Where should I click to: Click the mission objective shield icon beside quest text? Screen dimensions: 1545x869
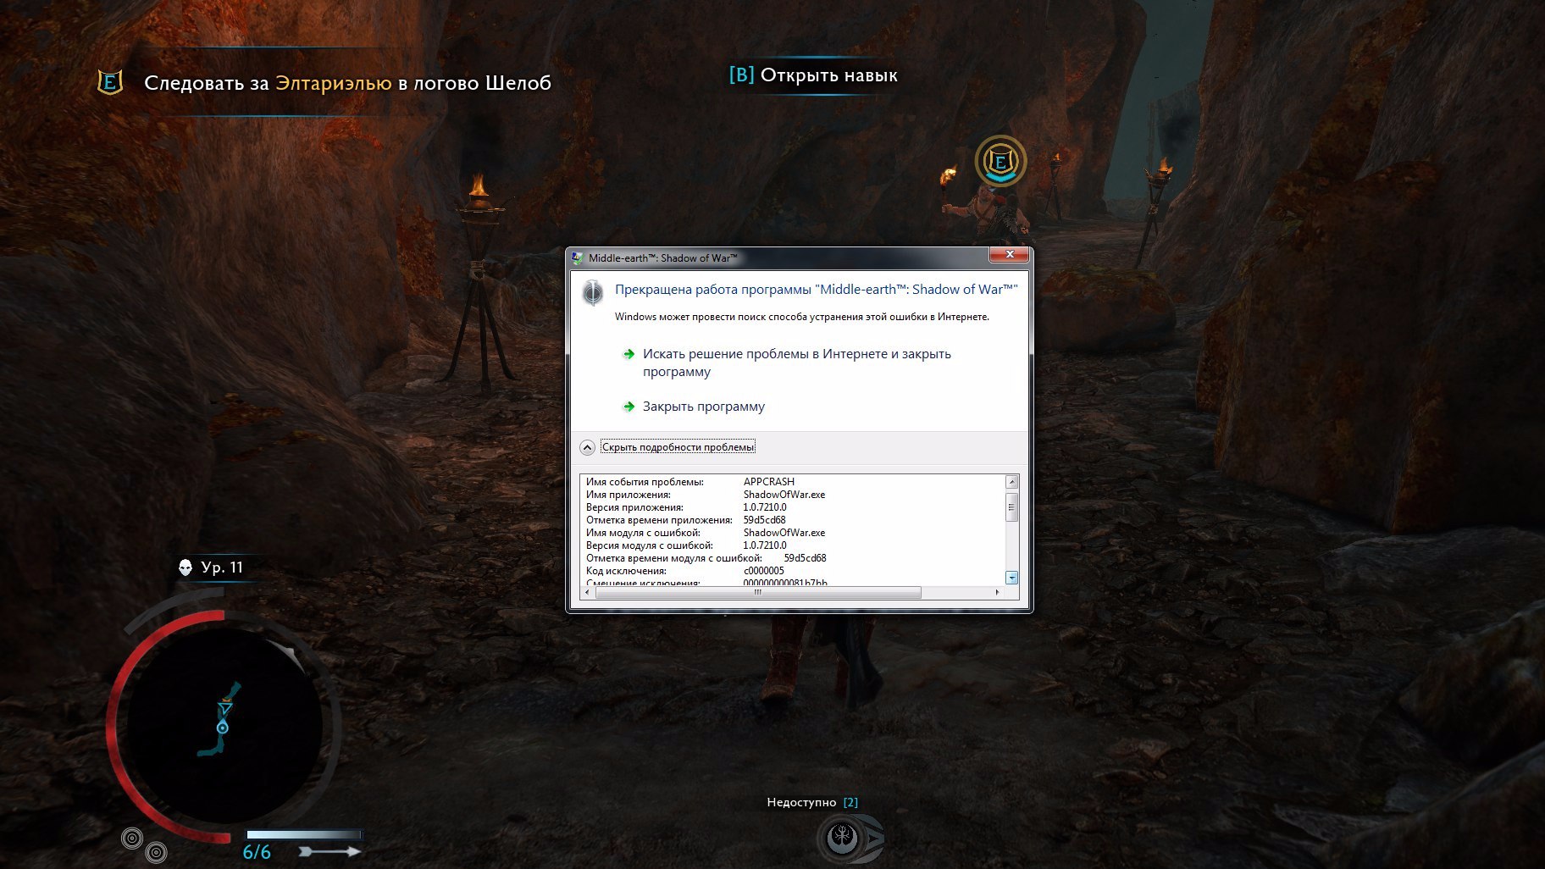pyautogui.click(x=110, y=82)
